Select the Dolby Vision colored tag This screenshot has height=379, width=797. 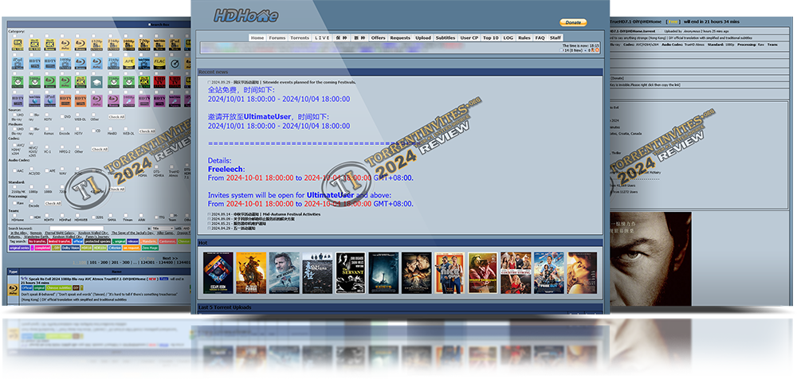[65, 248]
